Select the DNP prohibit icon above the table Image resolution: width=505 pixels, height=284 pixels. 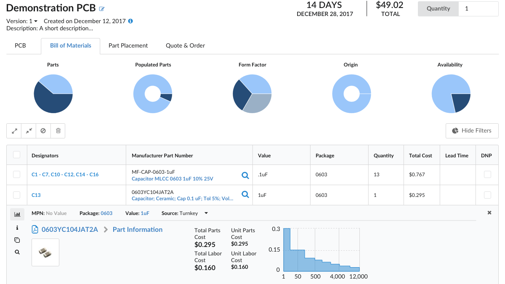[x=43, y=130]
